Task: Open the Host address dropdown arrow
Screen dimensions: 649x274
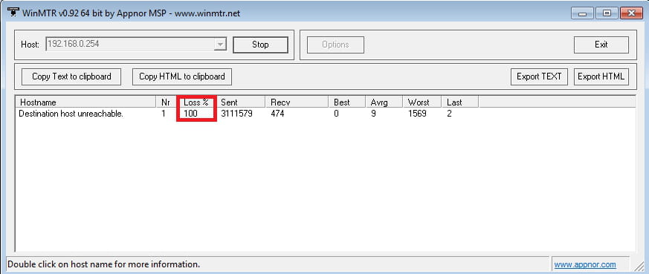Action: (220, 45)
